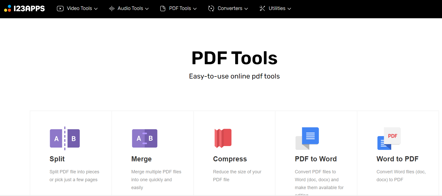Expand the Video Tools chevron
The image size is (442, 196).
coord(96,9)
